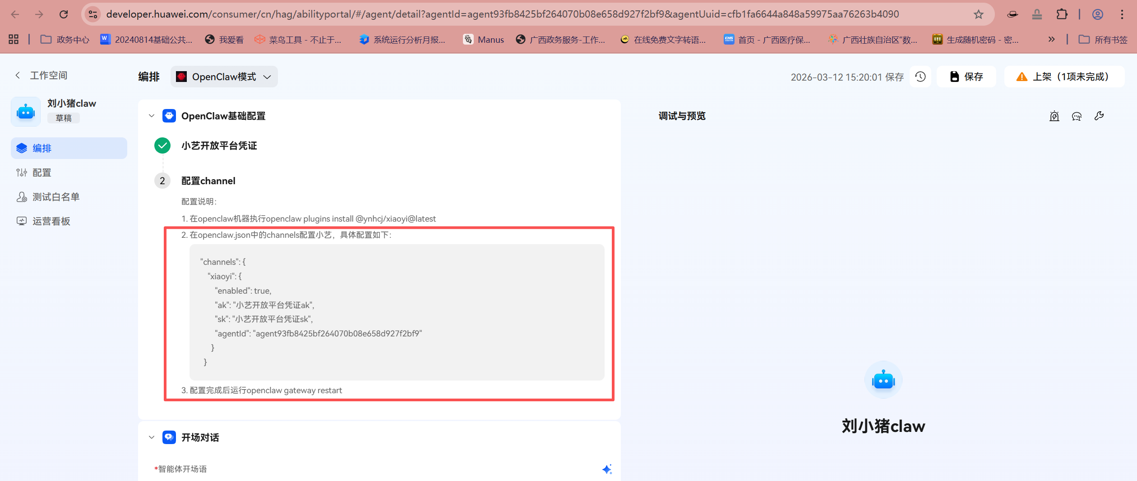Open the debug bug icon in preview panel
This screenshot has height=481, width=1137.
tap(1054, 116)
